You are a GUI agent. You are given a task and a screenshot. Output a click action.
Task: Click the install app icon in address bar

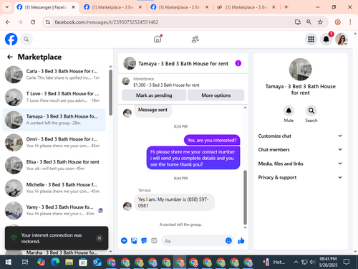[x=297, y=22]
